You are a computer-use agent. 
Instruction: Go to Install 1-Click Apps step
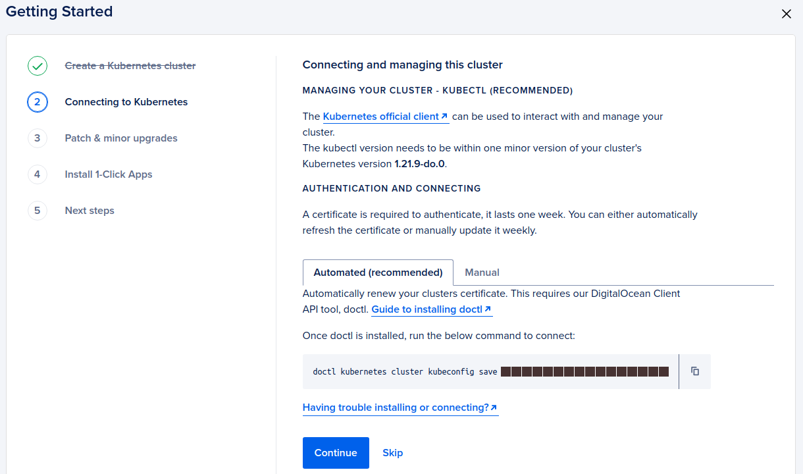click(x=109, y=174)
